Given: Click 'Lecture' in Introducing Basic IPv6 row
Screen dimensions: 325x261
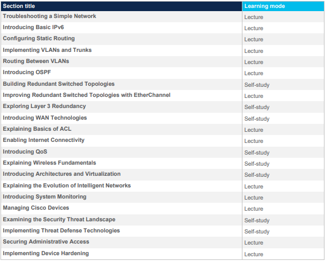Looking at the screenshot, I should (x=254, y=29).
